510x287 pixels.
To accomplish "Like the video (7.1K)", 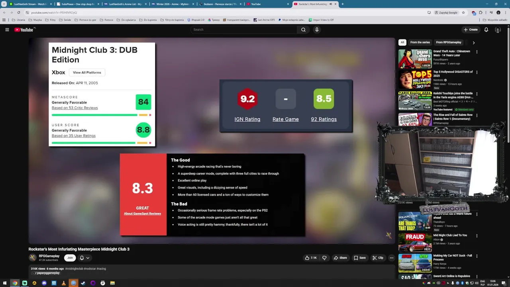I will pyautogui.click(x=311, y=258).
